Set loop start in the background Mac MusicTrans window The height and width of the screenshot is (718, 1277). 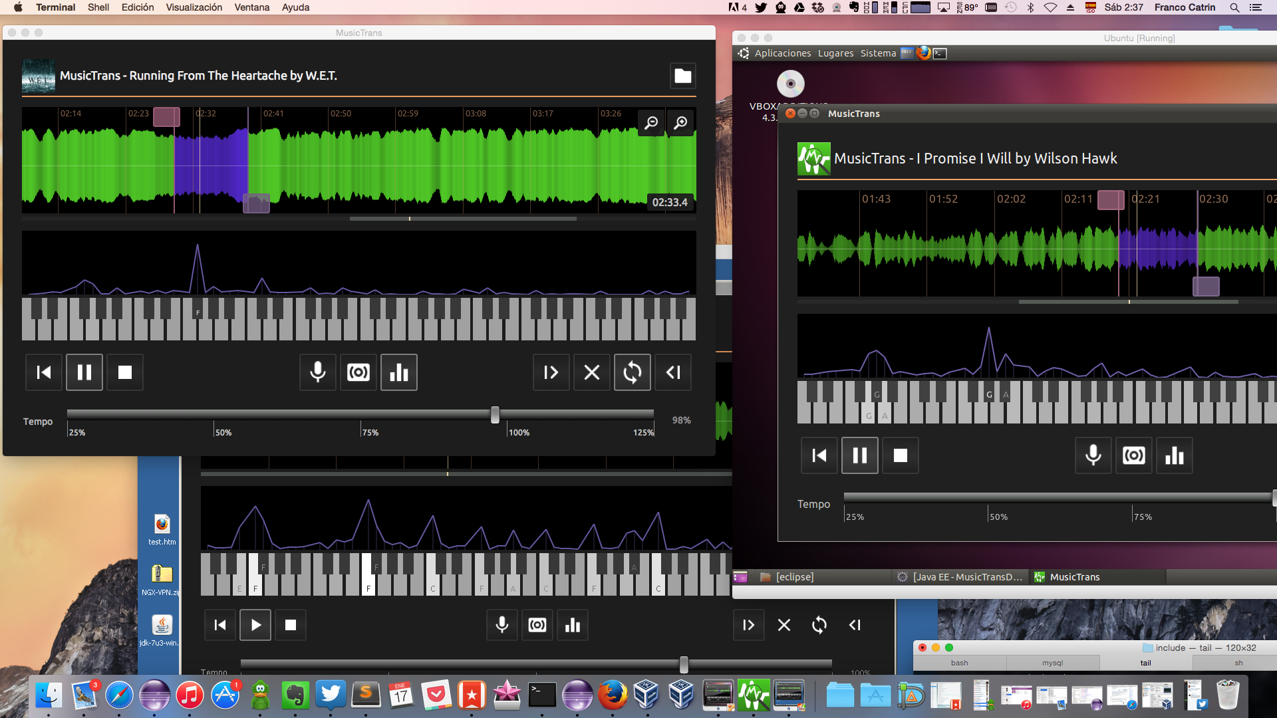[x=749, y=625]
